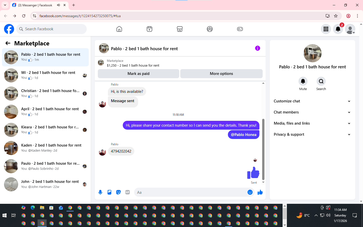Screen dimensions: 363x227
Task: Open April 2 bed 1 bath conversation
Action: [45, 112]
